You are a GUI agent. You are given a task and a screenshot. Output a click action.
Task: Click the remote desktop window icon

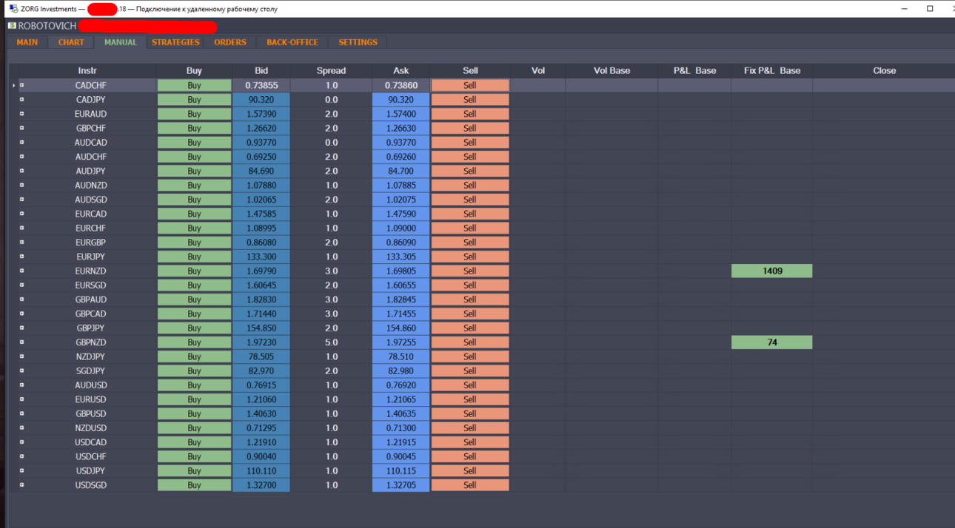pos(13,9)
